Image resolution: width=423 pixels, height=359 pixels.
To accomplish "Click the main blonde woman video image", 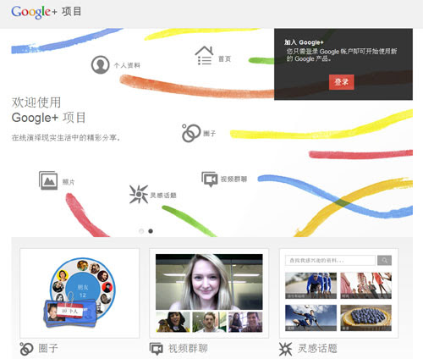I will click(209, 282).
